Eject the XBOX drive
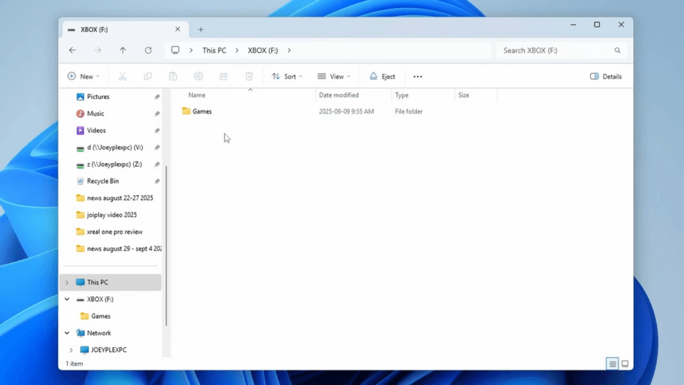684x385 pixels. coord(382,76)
